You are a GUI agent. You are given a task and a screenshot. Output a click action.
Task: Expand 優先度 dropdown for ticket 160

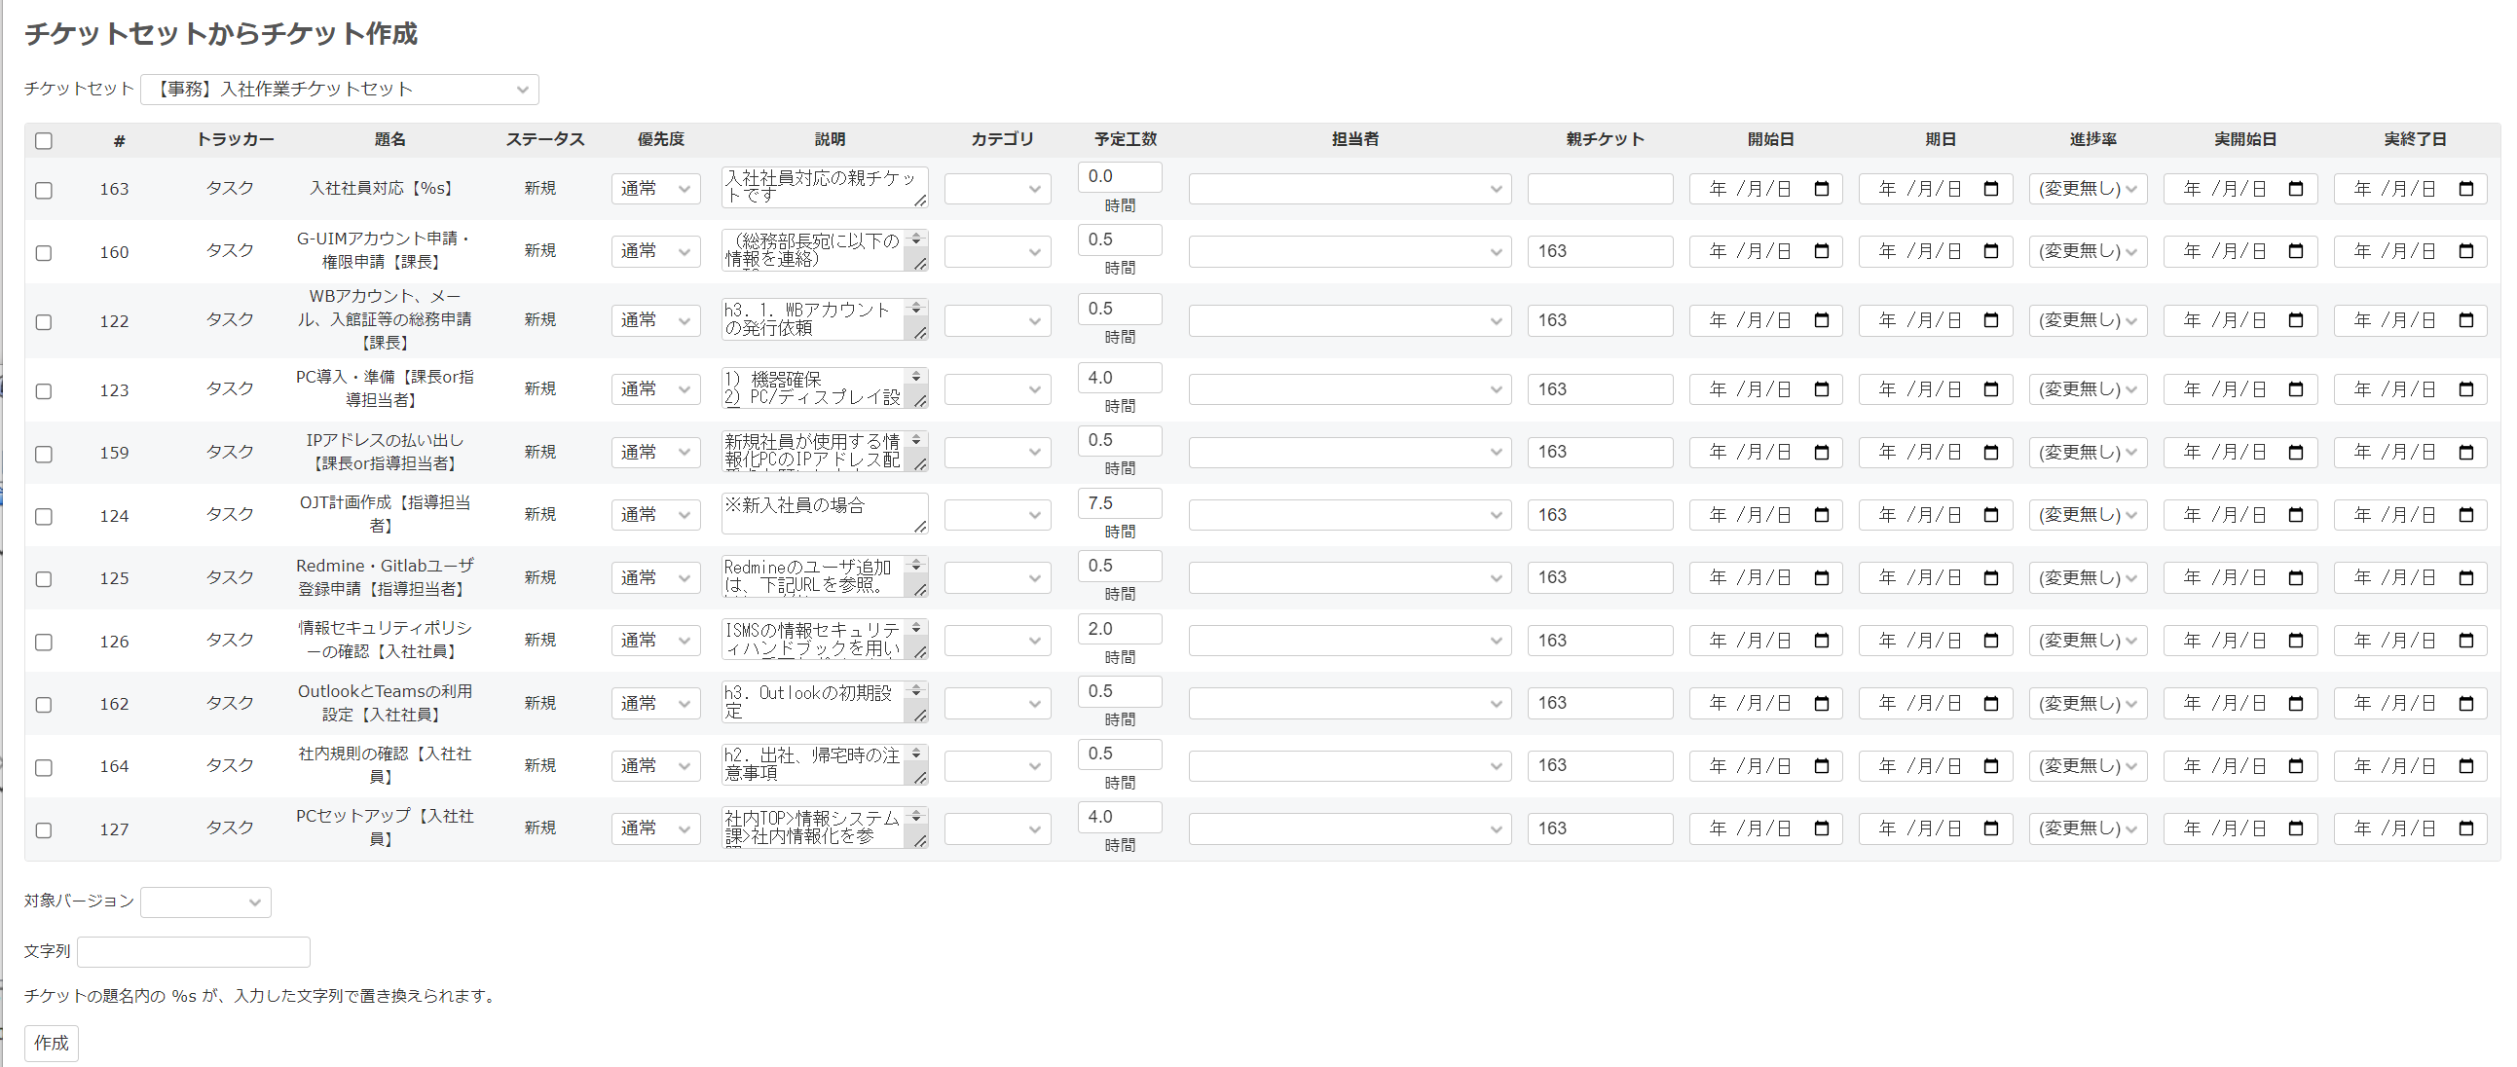pos(655,251)
